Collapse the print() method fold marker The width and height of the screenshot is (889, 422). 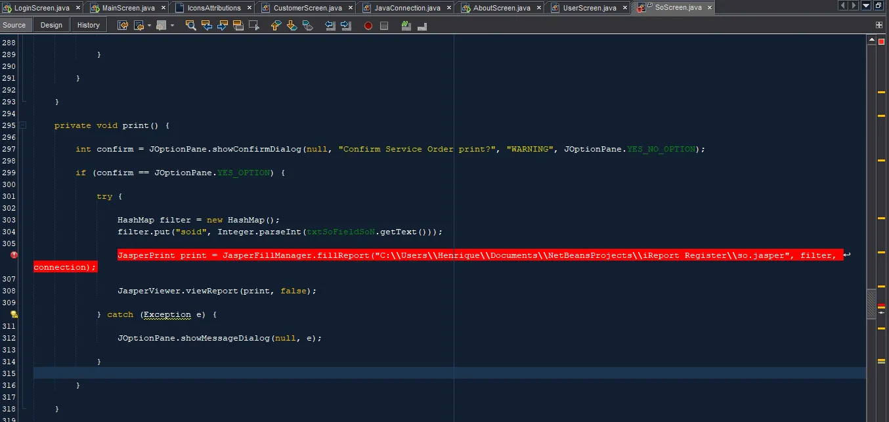click(23, 125)
